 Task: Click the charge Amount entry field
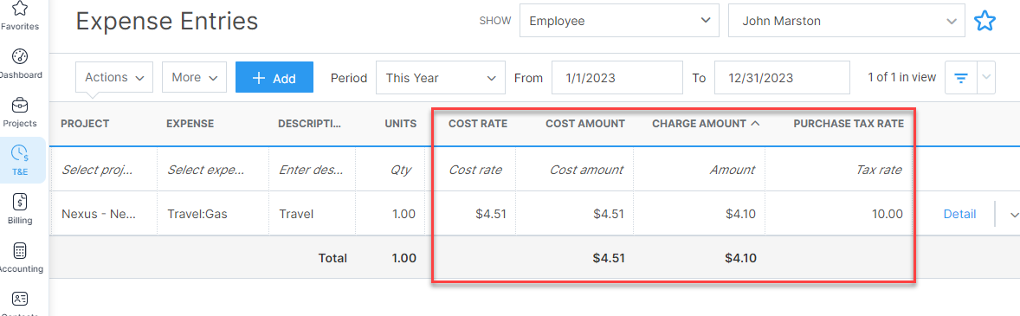pos(700,170)
